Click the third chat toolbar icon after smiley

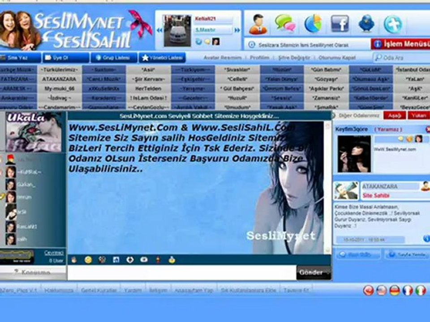pyautogui.click(x=102, y=259)
